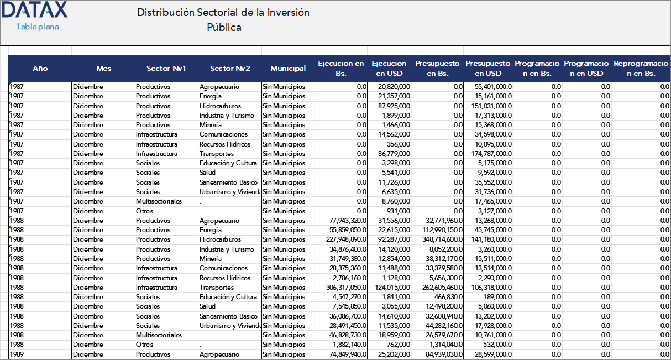Click the 92,287,000 cell
The image size is (671, 360).
(390, 239)
